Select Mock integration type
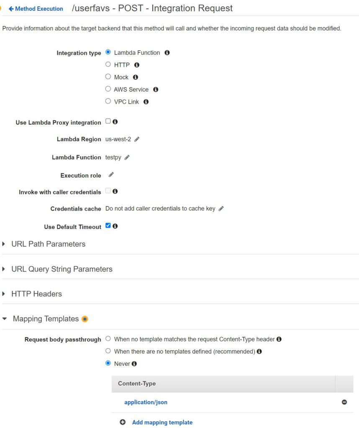 108,77
